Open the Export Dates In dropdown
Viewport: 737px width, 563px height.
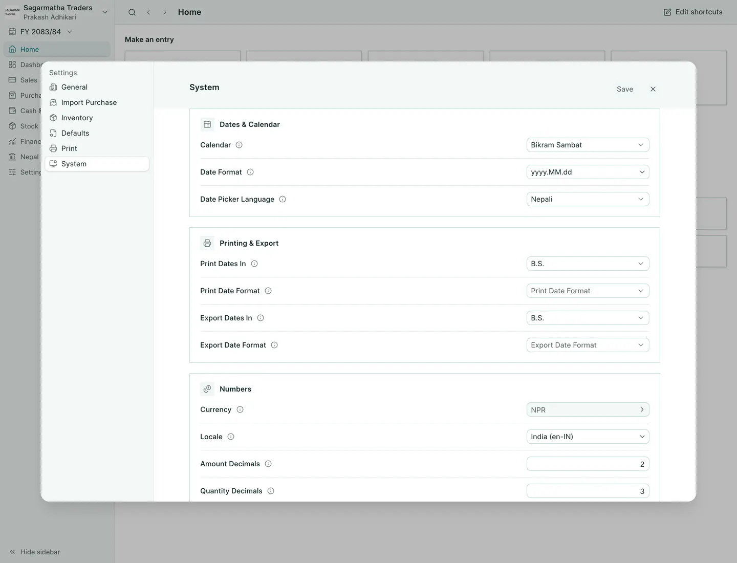588,318
